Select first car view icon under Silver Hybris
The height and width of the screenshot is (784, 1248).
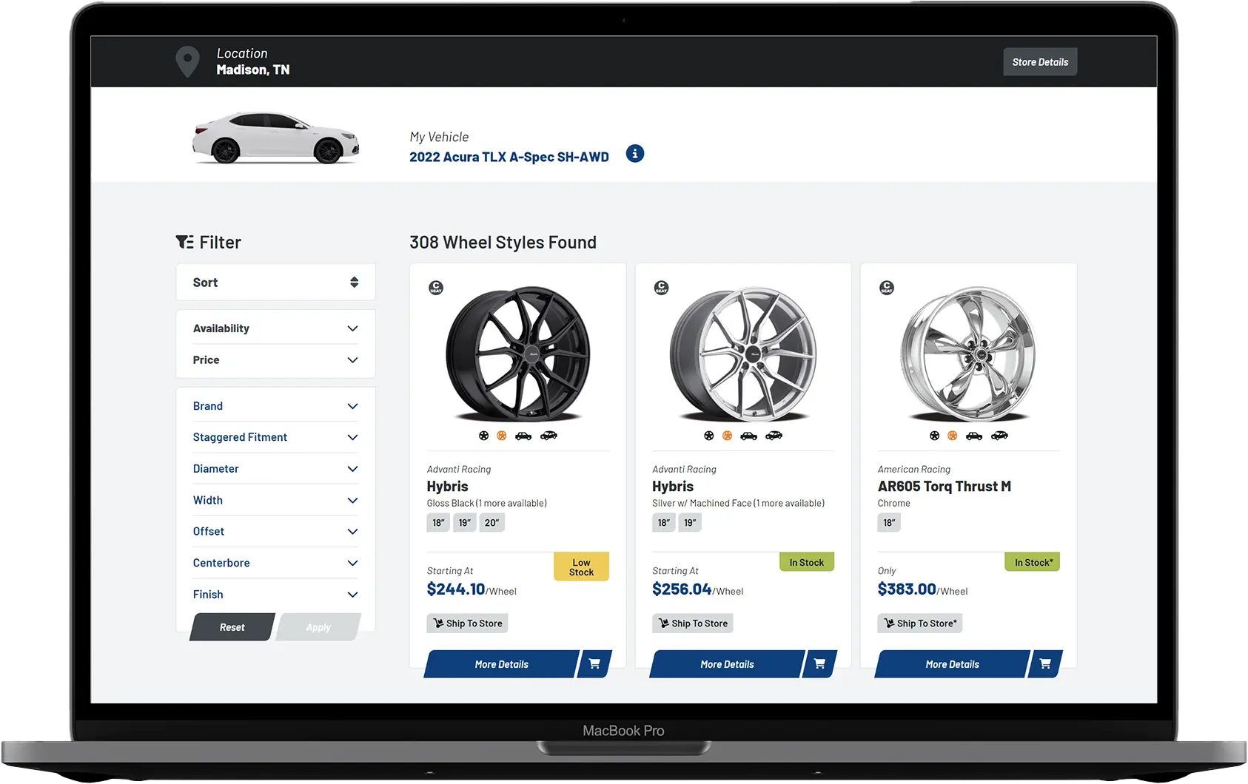click(x=749, y=436)
